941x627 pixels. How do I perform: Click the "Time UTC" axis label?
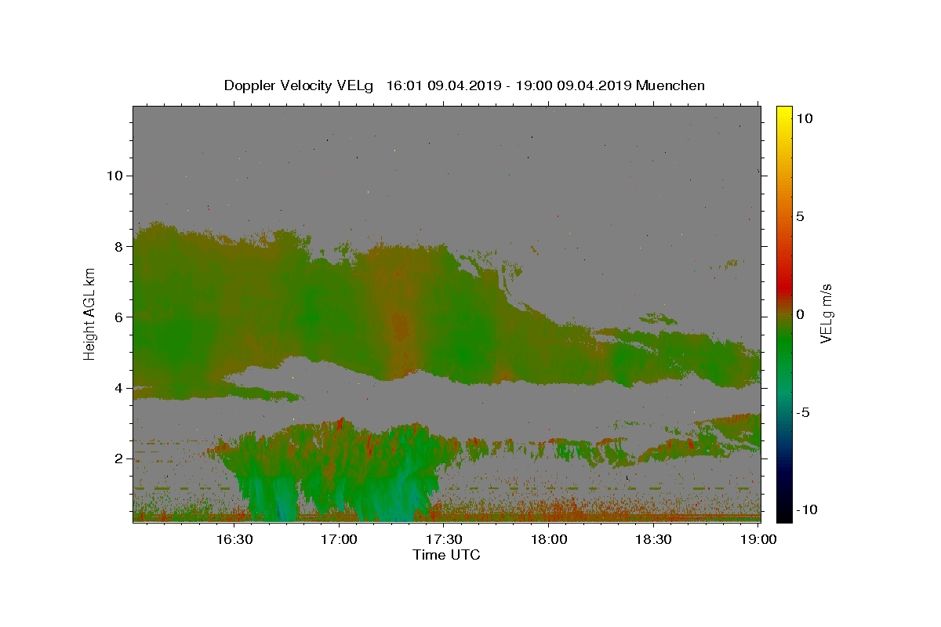(x=446, y=555)
